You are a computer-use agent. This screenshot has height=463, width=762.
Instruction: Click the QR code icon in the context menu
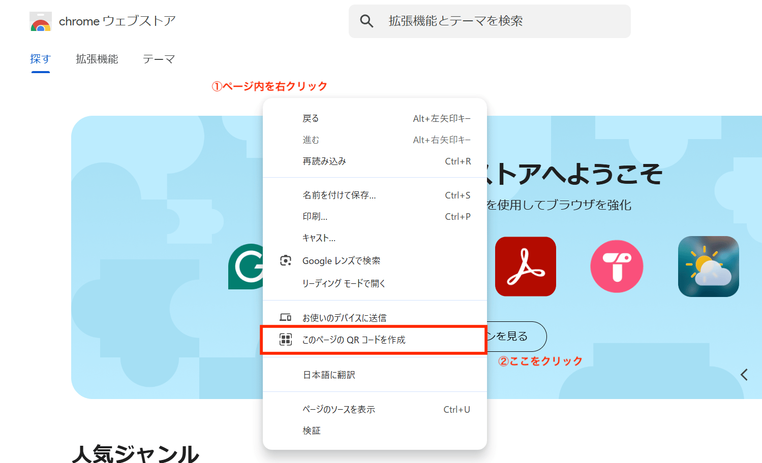coord(287,339)
